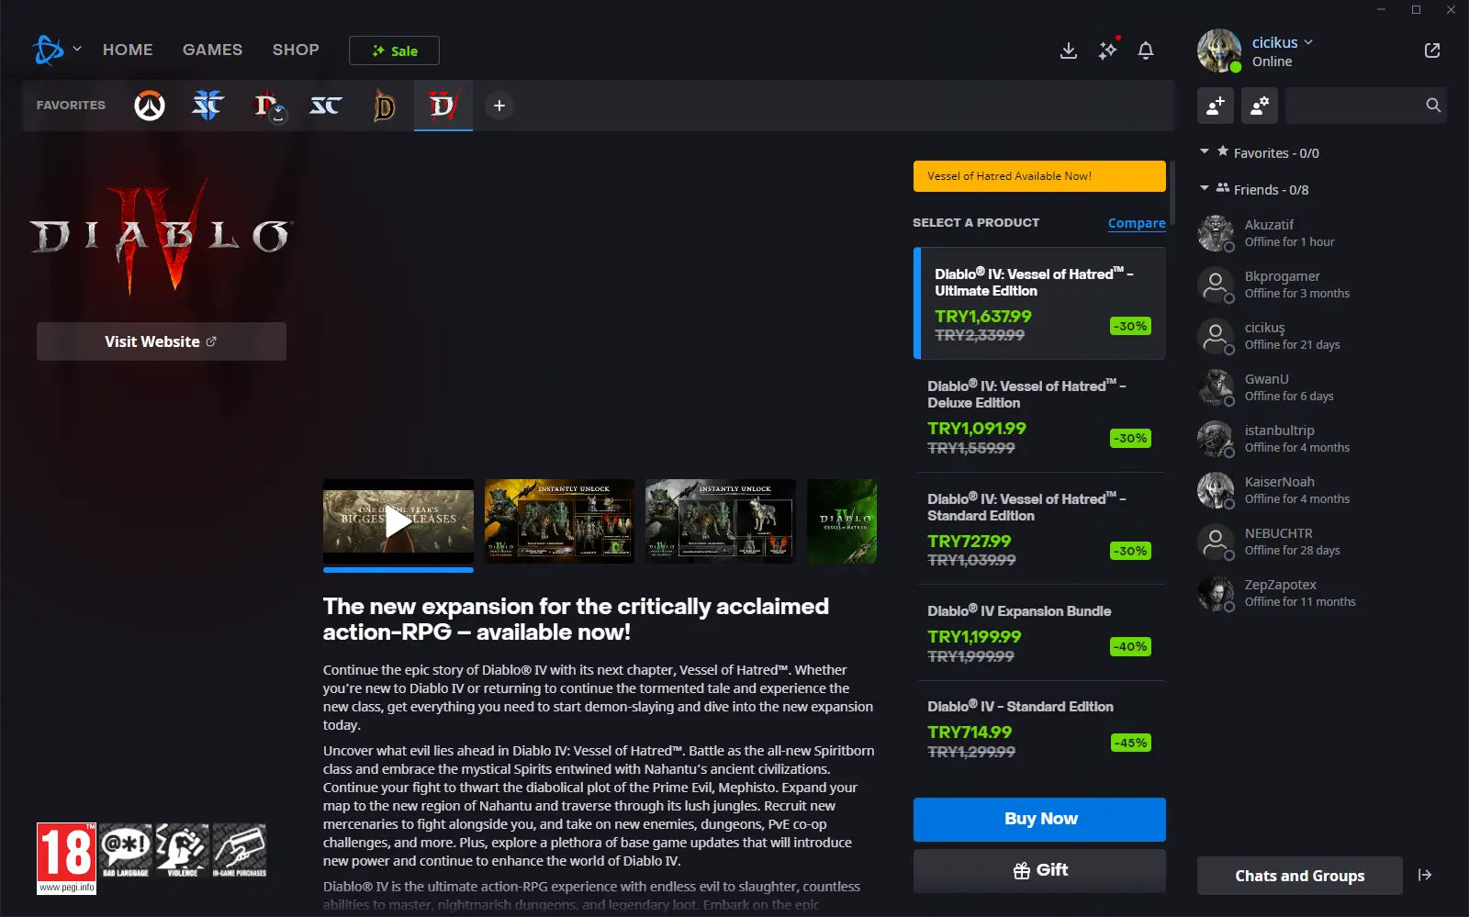Viewport: 1469px width, 917px height.
Task: Select StarCraft II in favorites bar
Action: 208,106
